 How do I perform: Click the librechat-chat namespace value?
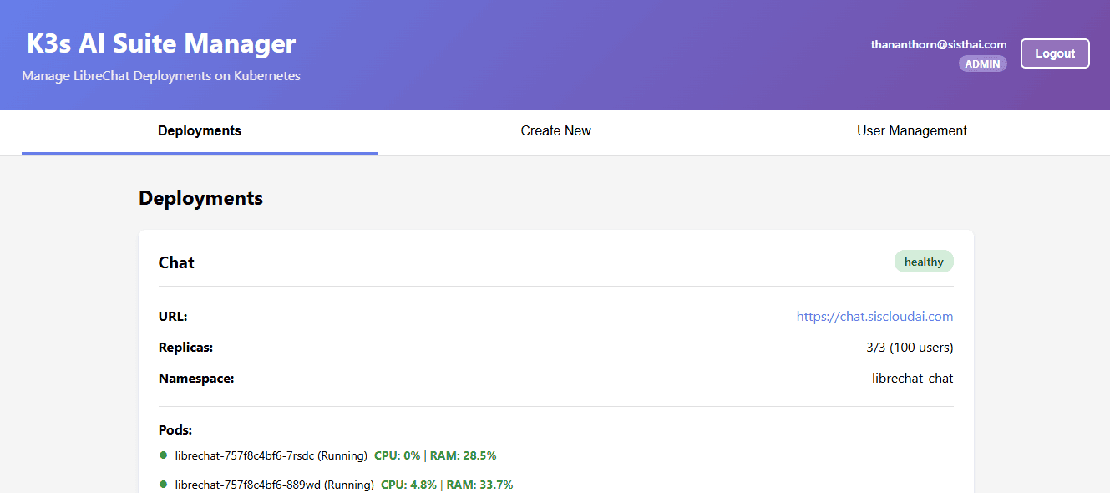pyautogui.click(x=912, y=379)
